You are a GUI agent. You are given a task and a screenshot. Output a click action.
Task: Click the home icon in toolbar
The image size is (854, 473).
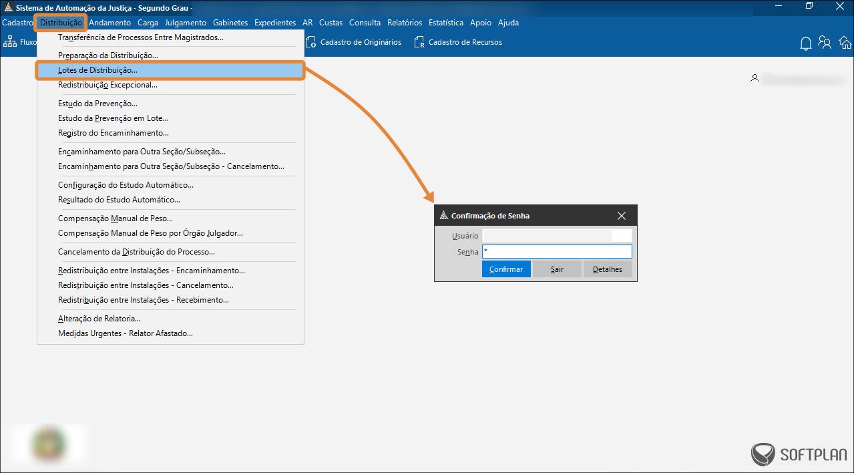point(845,43)
